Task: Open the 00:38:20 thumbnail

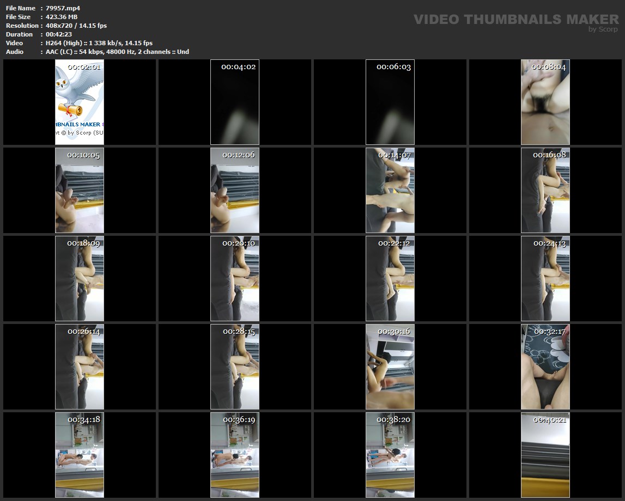Action: [x=390, y=455]
